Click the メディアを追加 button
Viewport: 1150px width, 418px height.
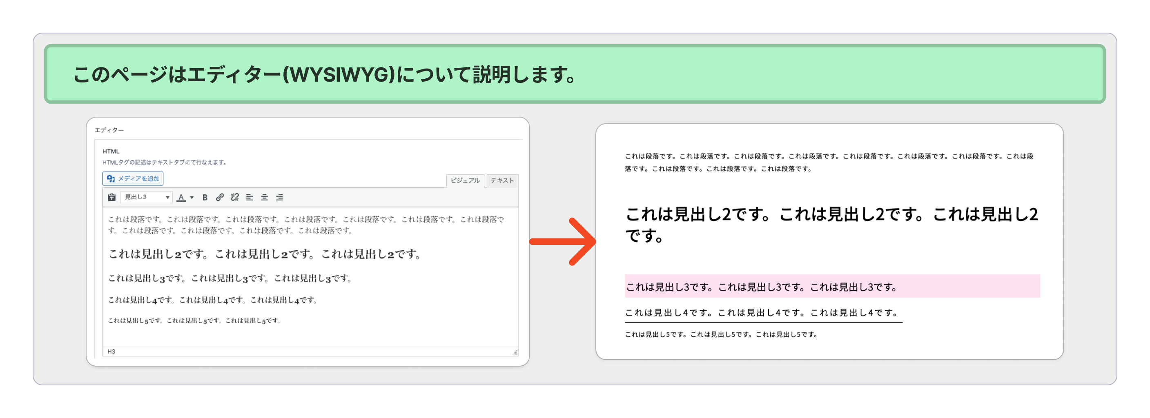click(133, 178)
